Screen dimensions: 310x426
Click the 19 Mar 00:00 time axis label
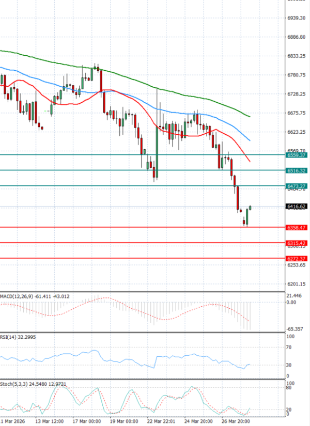click(124, 421)
